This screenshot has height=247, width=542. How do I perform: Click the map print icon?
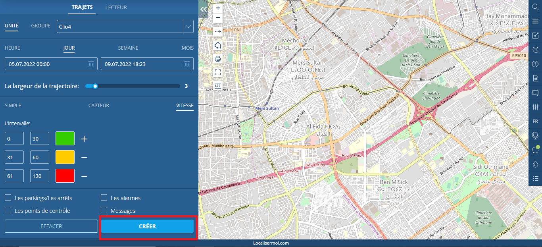[x=218, y=59]
